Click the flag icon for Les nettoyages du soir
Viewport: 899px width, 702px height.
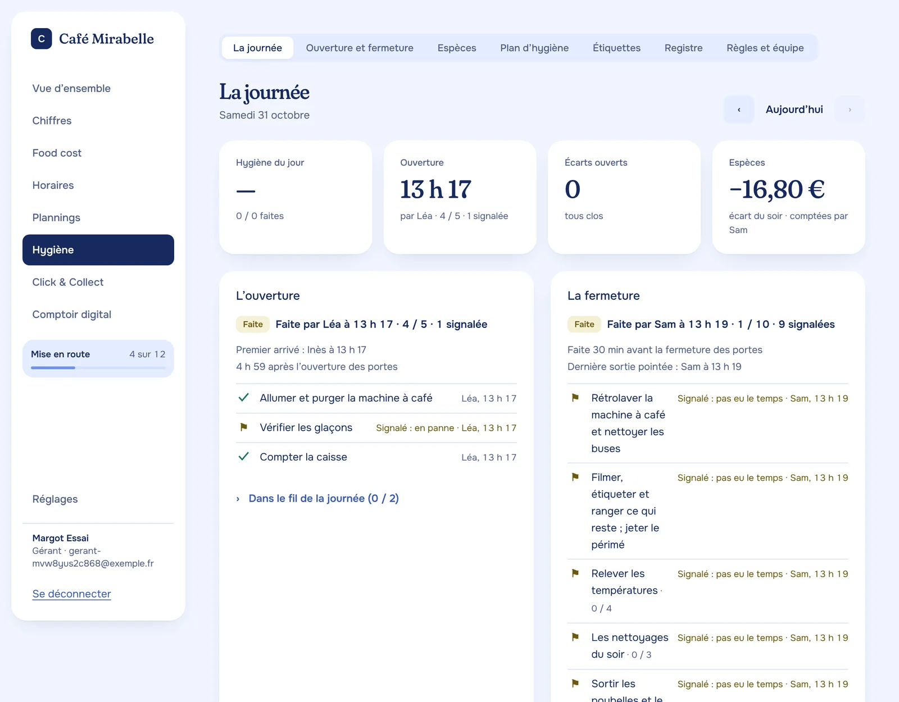click(575, 637)
